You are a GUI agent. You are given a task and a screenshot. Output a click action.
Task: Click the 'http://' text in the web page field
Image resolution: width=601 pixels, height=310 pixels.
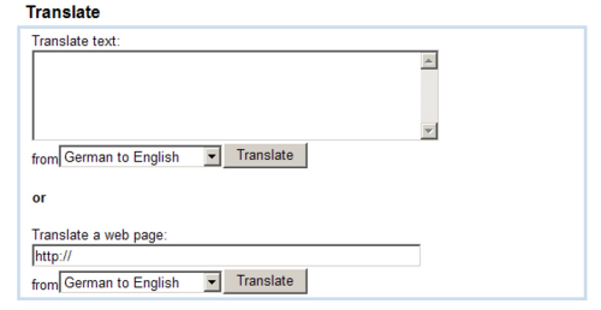pyautogui.click(x=53, y=256)
